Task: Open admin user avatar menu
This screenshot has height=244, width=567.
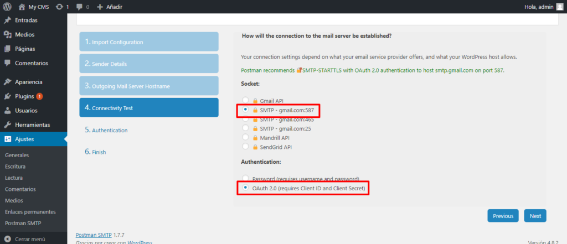Action: point(559,7)
